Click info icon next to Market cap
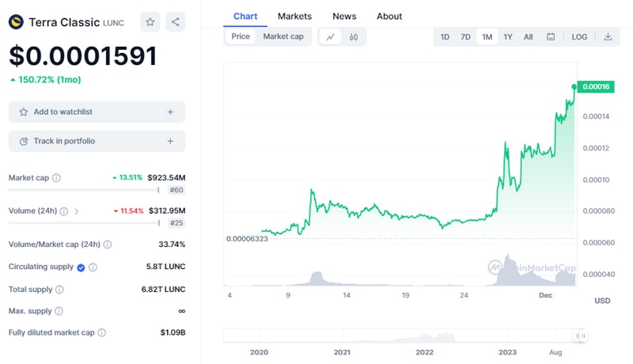 tap(56, 178)
